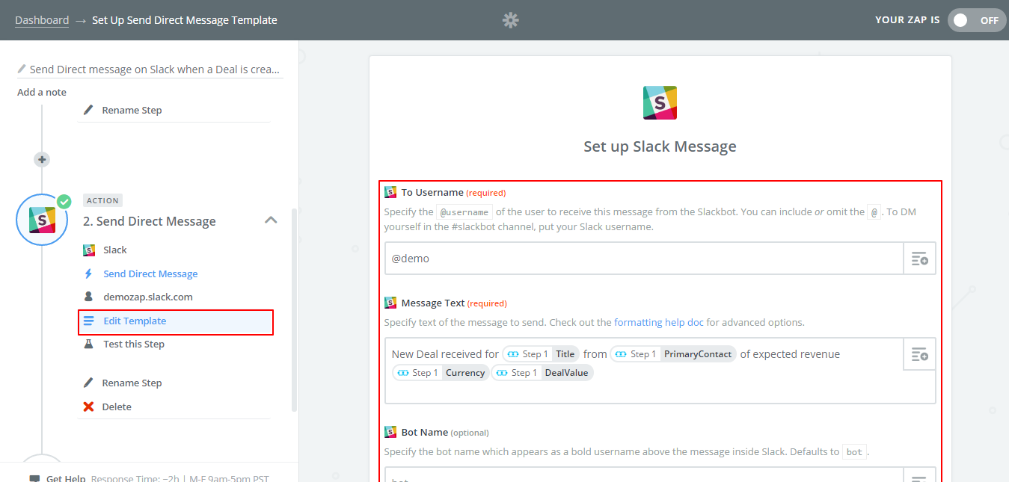Click the Slack icon beside Message Text label

point(390,303)
